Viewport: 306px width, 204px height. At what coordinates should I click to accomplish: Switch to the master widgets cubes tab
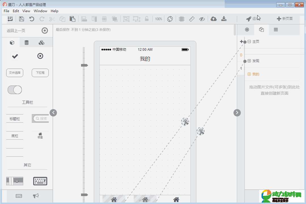[41, 42]
